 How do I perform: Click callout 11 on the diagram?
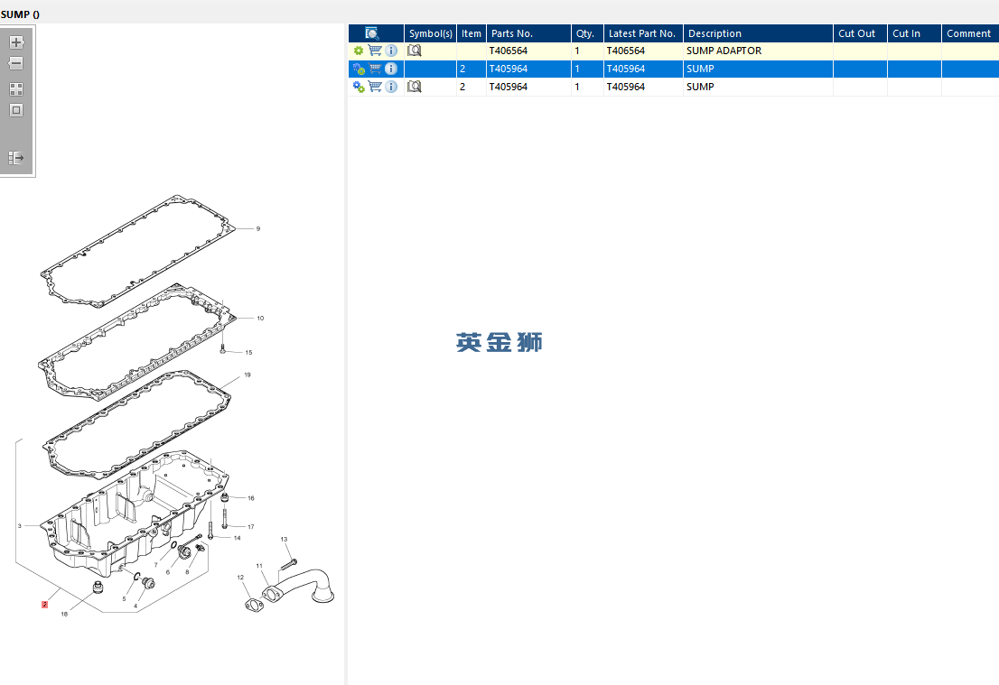pos(259,566)
